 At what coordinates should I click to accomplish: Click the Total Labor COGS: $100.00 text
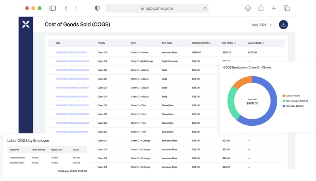click(x=72, y=171)
